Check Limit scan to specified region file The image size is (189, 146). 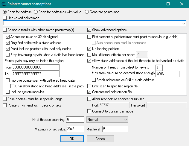[x=89, y=86]
